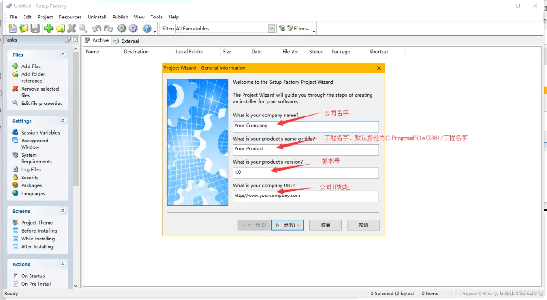
Task: Click After Installing screen link
Action: pyautogui.click(x=37, y=246)
